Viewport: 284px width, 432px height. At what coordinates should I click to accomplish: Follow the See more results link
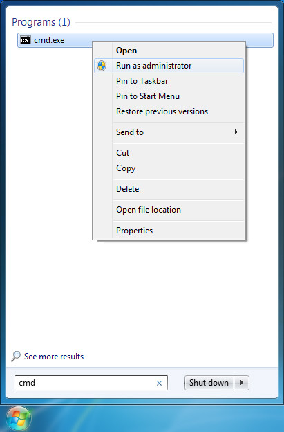(x=54, y=357)
